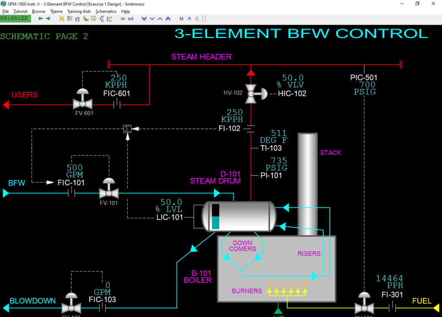Click the B-101 BOILER label
Image resolution: width=442 pixels, height=317 pixels.
pos(198,277)
